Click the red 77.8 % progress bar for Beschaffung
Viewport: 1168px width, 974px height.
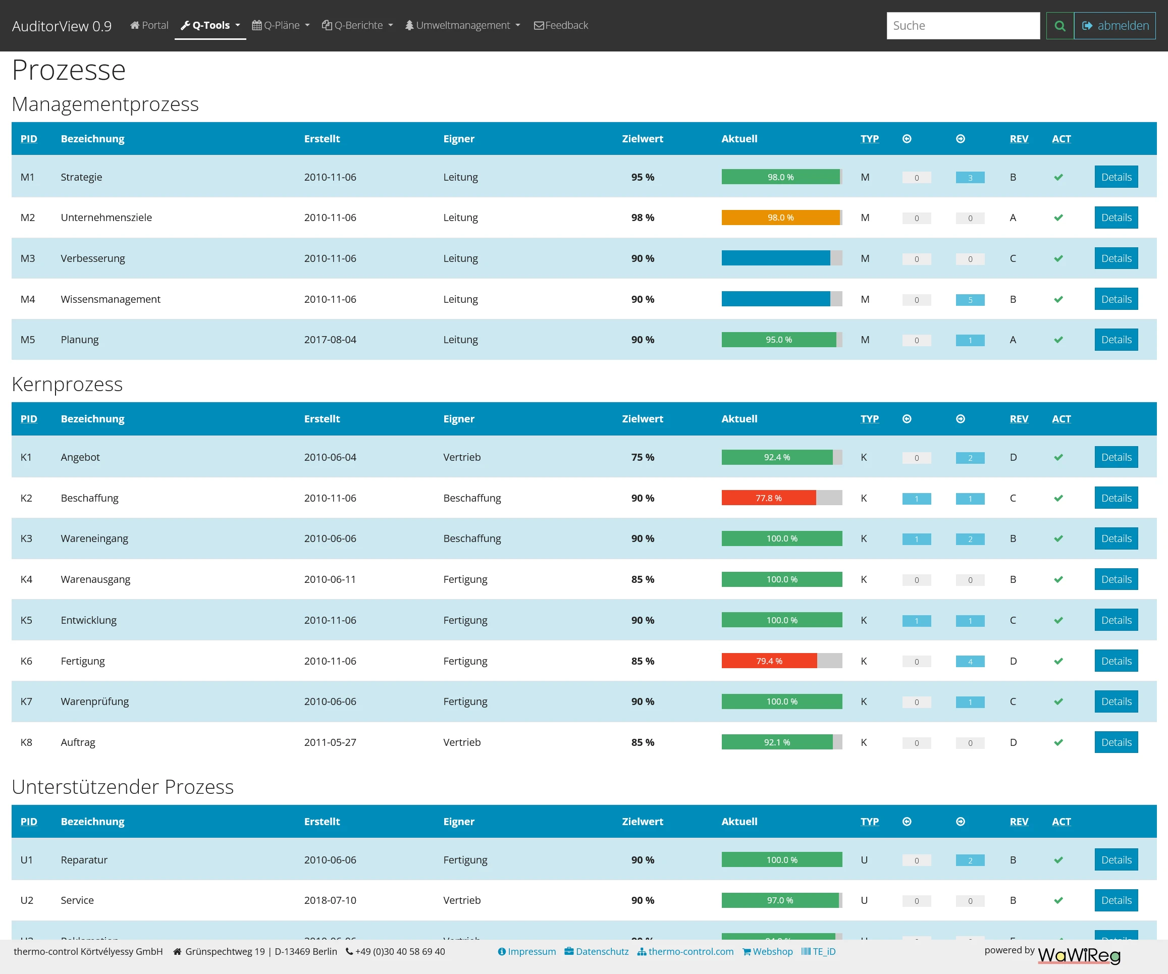pyautogui.click(x=769, y=498)
